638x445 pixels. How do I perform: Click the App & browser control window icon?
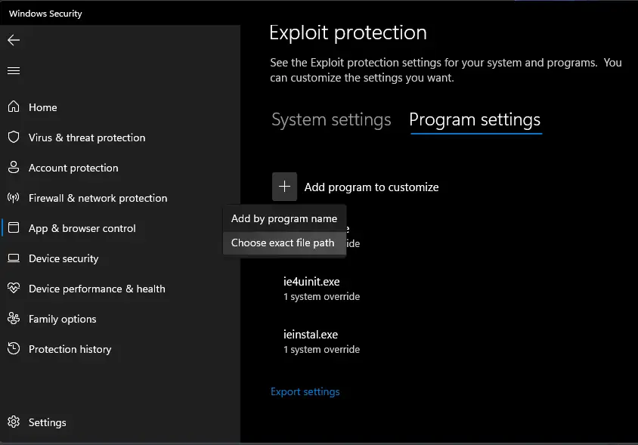14,227
